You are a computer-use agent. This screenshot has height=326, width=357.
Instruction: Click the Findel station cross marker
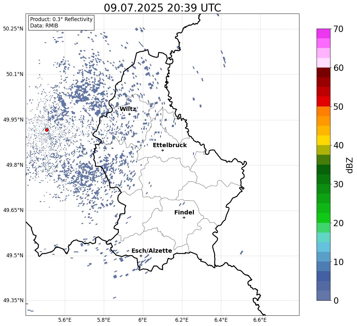pos(184,218)
